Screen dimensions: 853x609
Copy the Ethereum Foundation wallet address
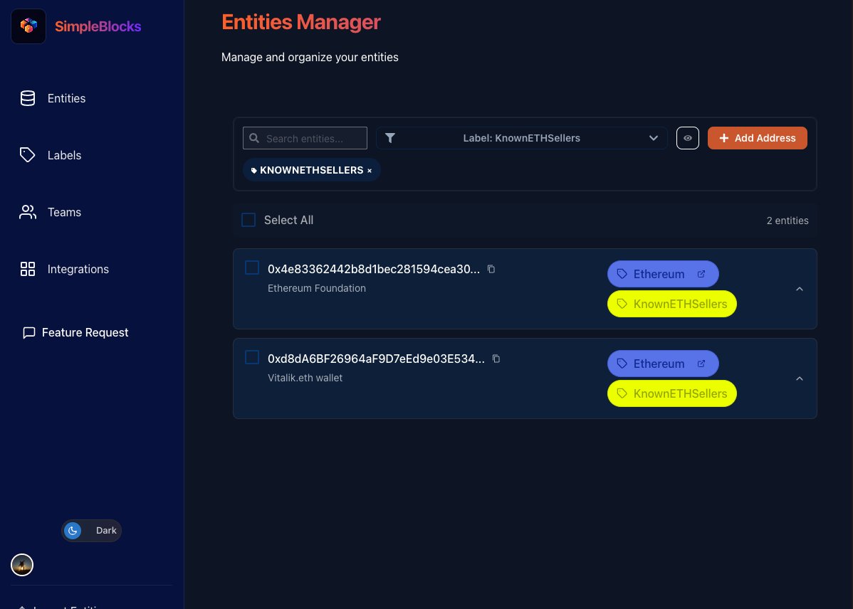pyautogui.click(x=491, y=269)
